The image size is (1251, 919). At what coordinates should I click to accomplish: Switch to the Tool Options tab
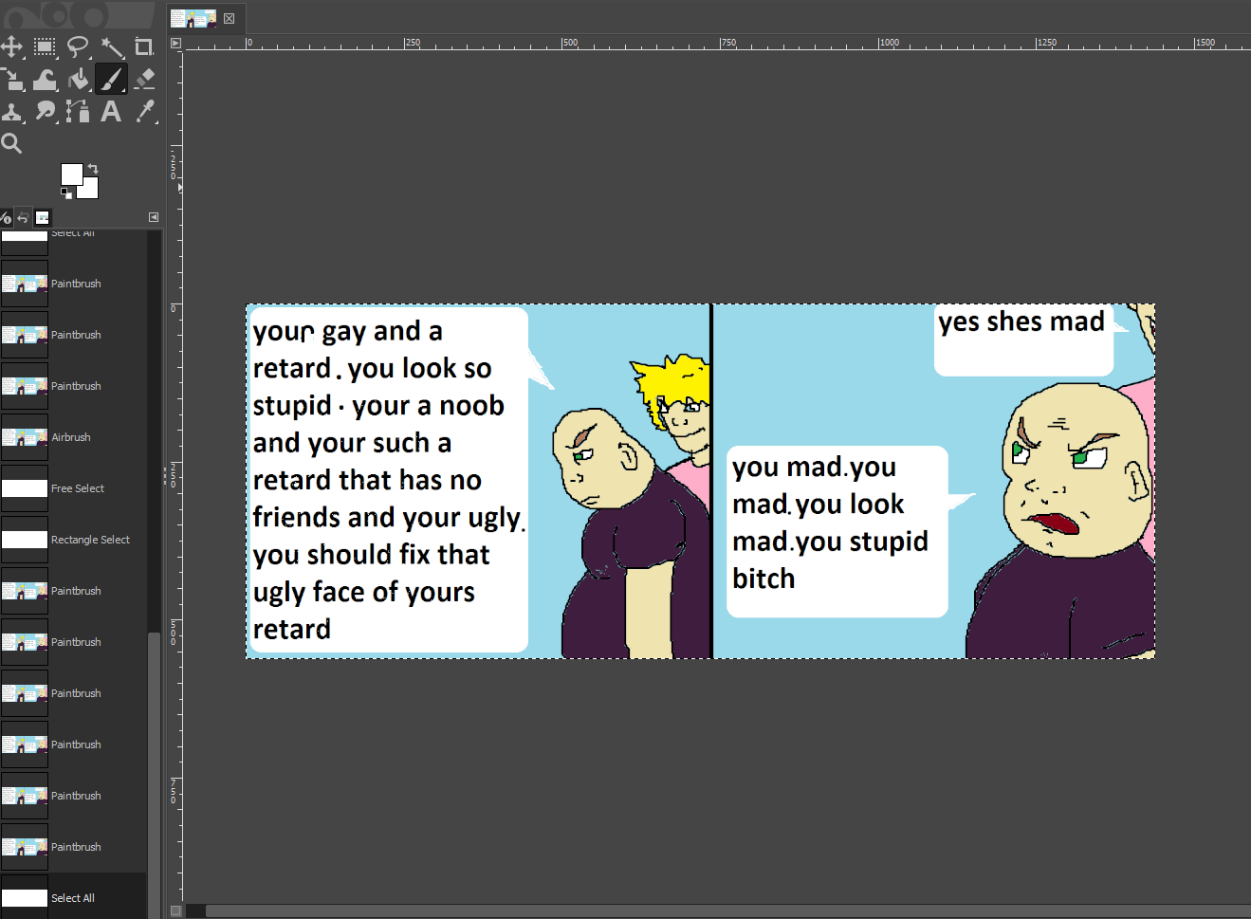6,218
